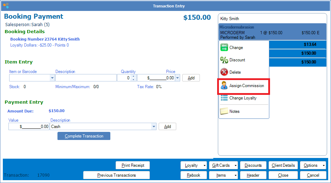The width and height of the screenshot is (331, 183).
Task: Choose Change Loyalty from context menu
Action: [x=243, y=98]
